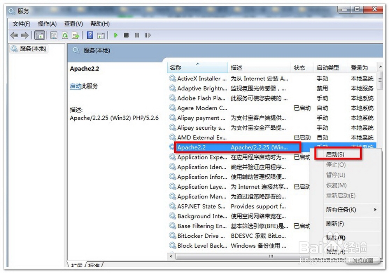Click the gear icon of Application Expe... row
This screenshot has width=389, height=273.
click(172, 157)
